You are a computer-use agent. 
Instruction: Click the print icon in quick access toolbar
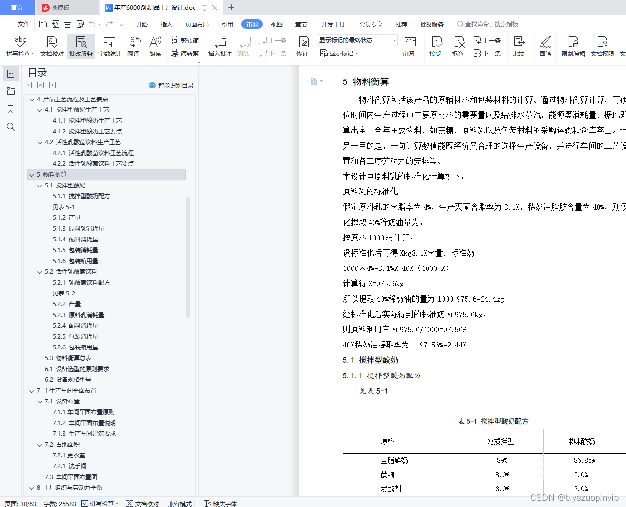point(67,24)
